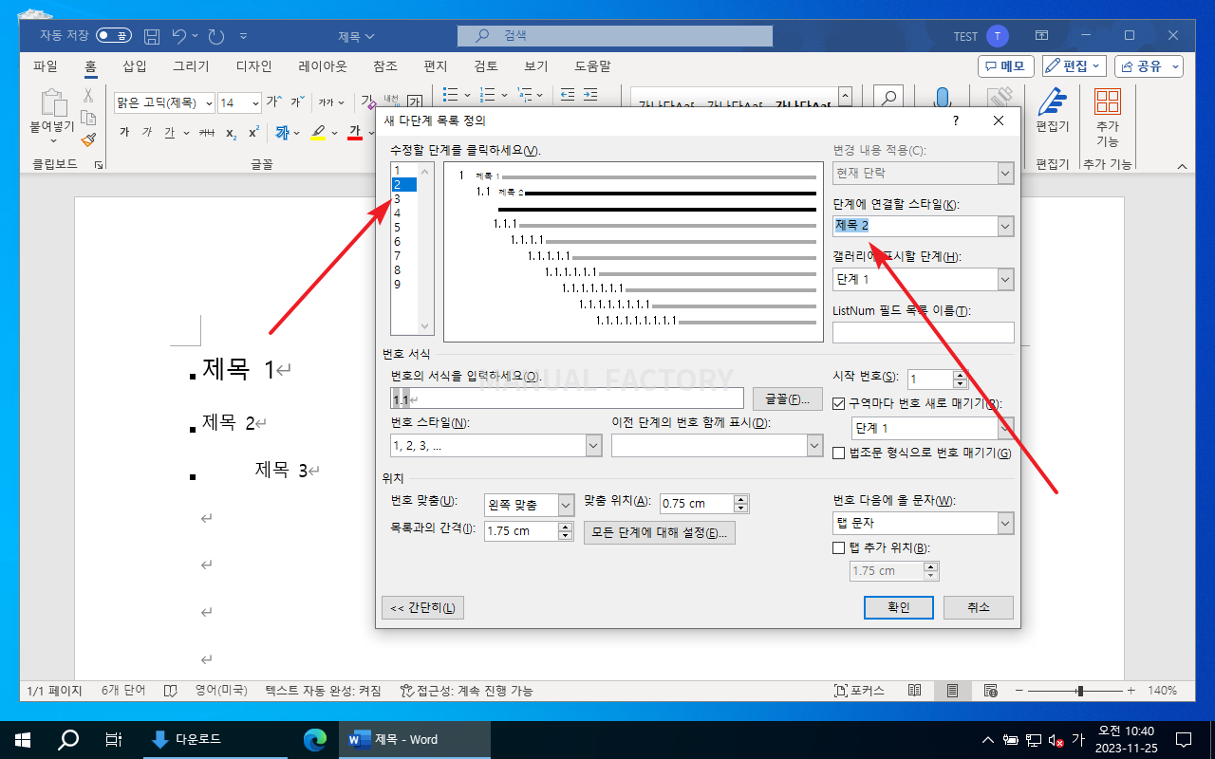Click the text effects icon
The image size is (1215, 759).
pyautogui.click(x=283, y=133)
